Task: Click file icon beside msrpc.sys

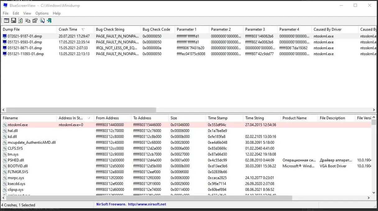Action: [x=5, y=178]
